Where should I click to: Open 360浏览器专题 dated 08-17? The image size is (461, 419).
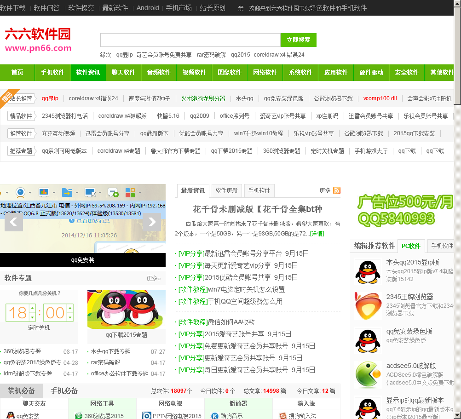tap(22, 351)
